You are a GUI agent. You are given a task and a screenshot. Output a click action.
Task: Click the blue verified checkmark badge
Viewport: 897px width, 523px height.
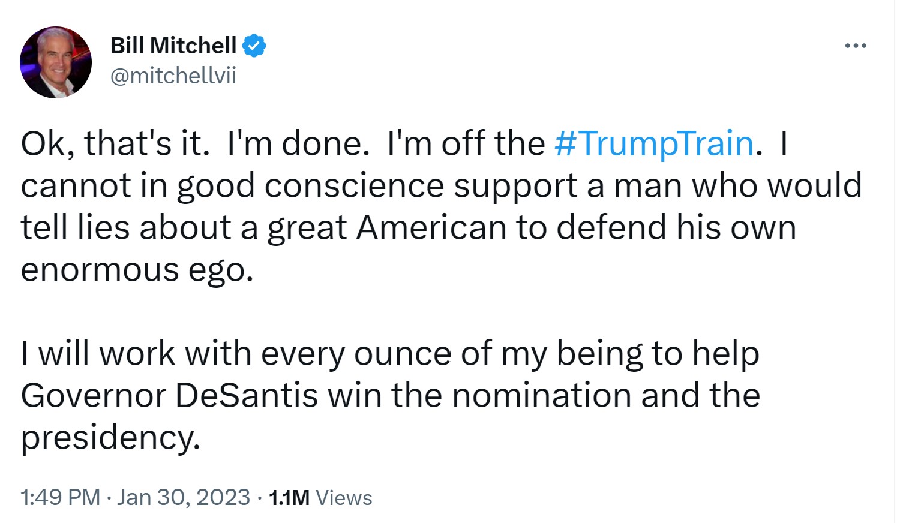(x=254, y=46)
